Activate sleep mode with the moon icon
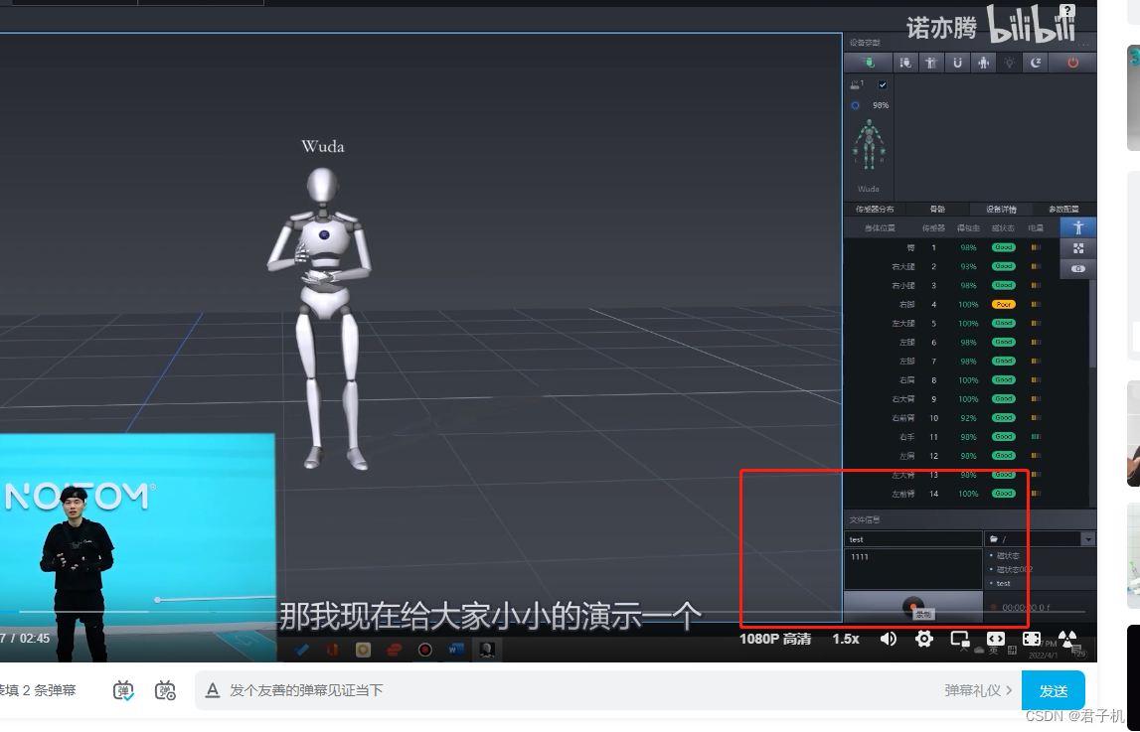Viewport: 1140px width, 732px height. coord(1034,62)
